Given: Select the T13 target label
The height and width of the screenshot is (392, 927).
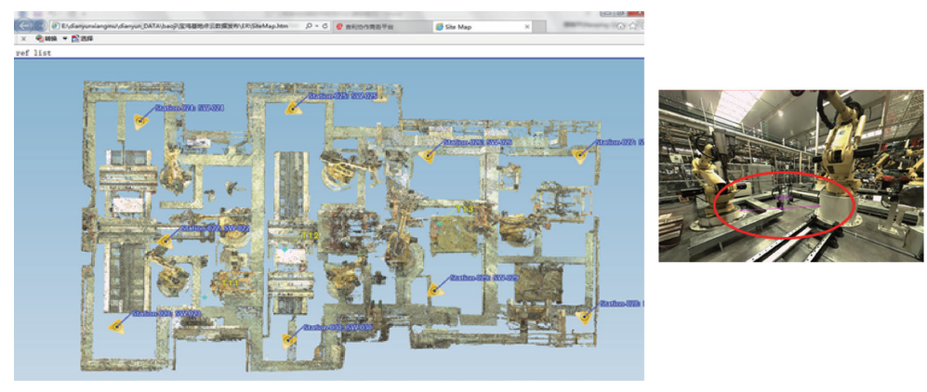Looking at the screenshot, I should (x=464, y=210).
